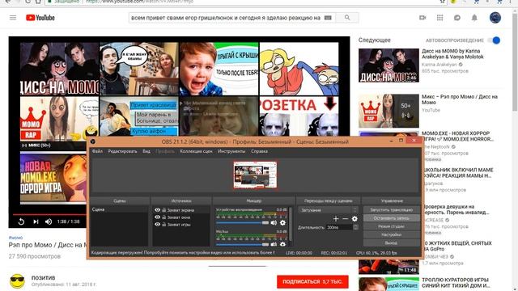Click the OBS preview thumbnail

(255, 175)
